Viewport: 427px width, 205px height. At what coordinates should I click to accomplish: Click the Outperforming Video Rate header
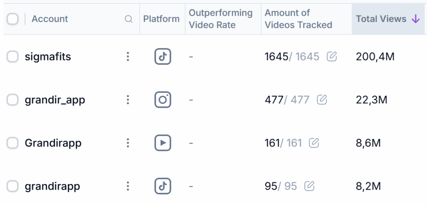click(221, 19)
